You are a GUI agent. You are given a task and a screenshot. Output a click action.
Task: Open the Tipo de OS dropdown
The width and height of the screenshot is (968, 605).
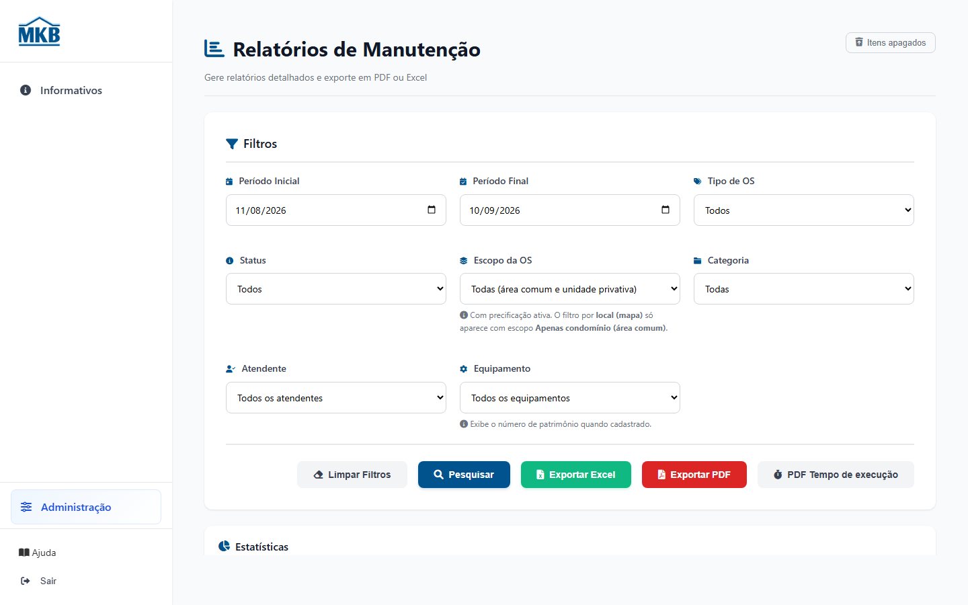pos(804,210)
